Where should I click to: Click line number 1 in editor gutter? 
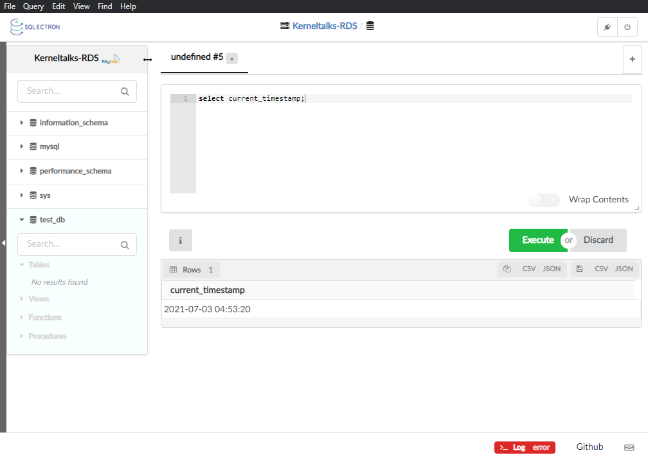185,98
